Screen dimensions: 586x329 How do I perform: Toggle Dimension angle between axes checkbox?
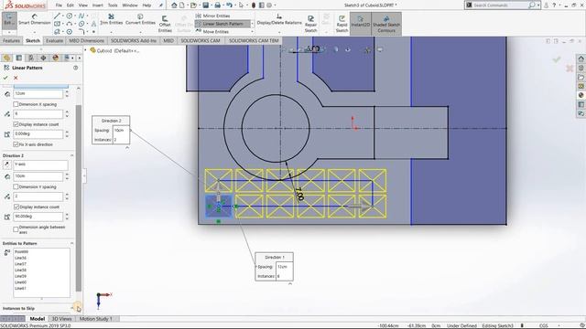[16, 229]
